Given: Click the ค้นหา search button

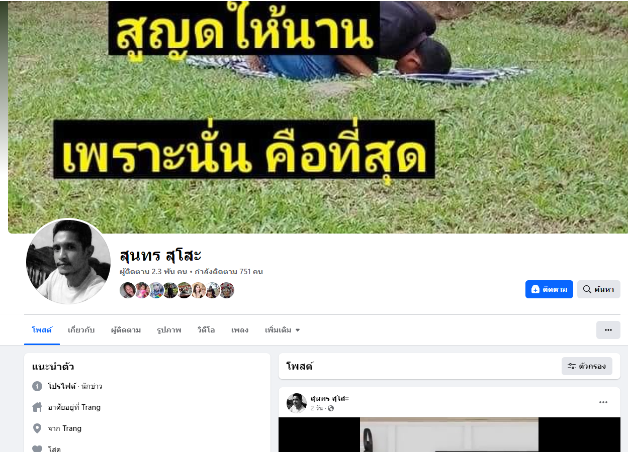Looking at the screenshot, I should [x=598, y=289].
